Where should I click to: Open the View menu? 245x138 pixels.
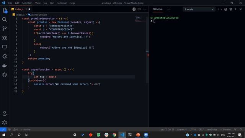click(x=38, y=3)
